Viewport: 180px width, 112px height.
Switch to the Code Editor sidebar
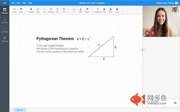[x=4, y=30]
